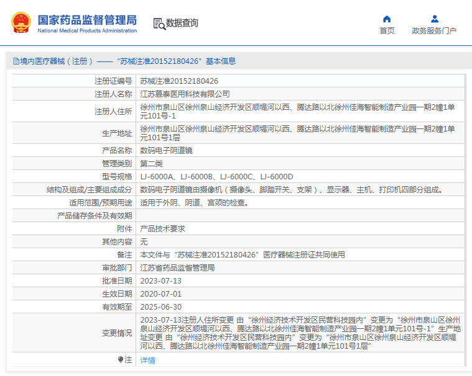Click the registrant name 江苏慕泰医用科技有限公司
Viewport: 472px width, 376px height.
(185, 94)
